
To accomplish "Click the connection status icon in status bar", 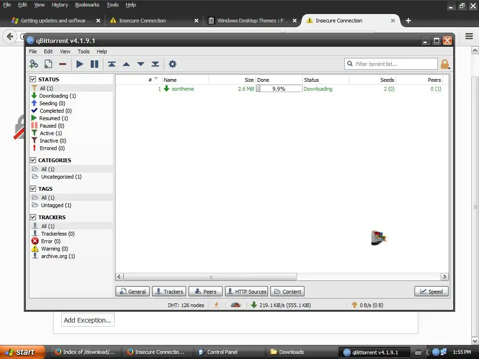I will coord(217,305).
